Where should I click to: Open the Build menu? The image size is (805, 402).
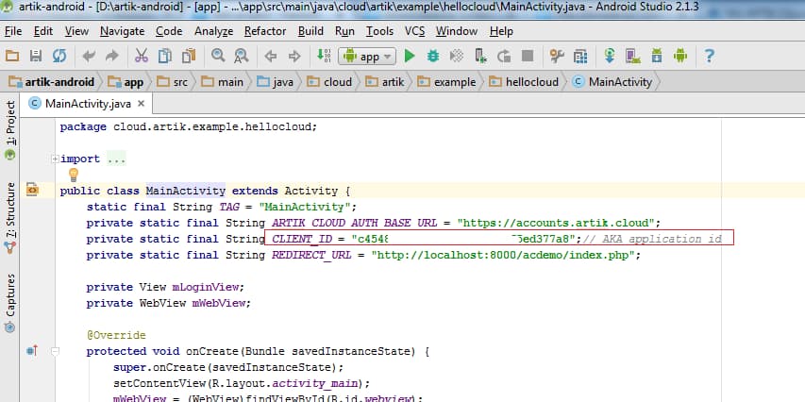pos(310,31)
